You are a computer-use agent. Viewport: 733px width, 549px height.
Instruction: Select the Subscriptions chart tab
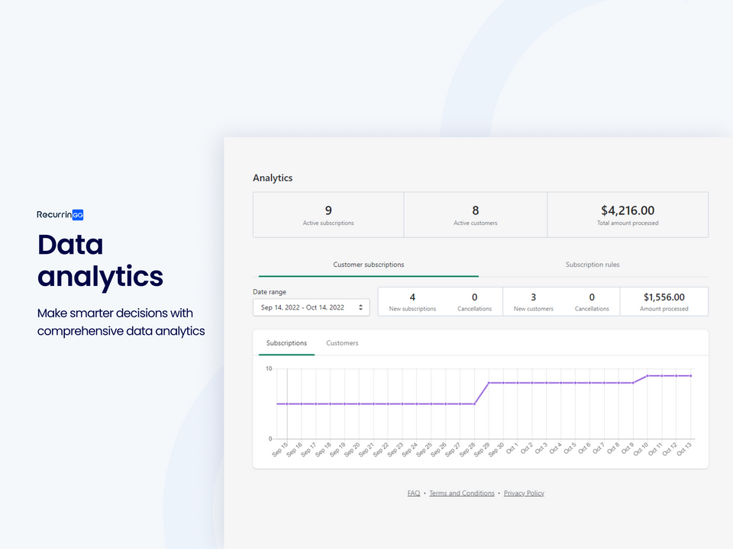pos(286,343)
